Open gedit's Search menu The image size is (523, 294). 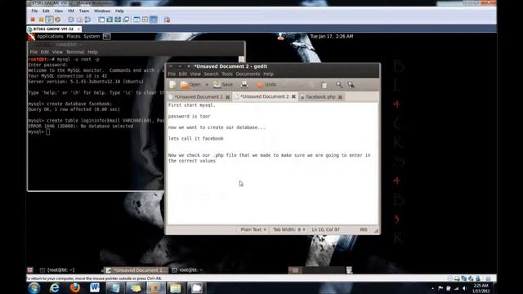(x=211, y=74)
